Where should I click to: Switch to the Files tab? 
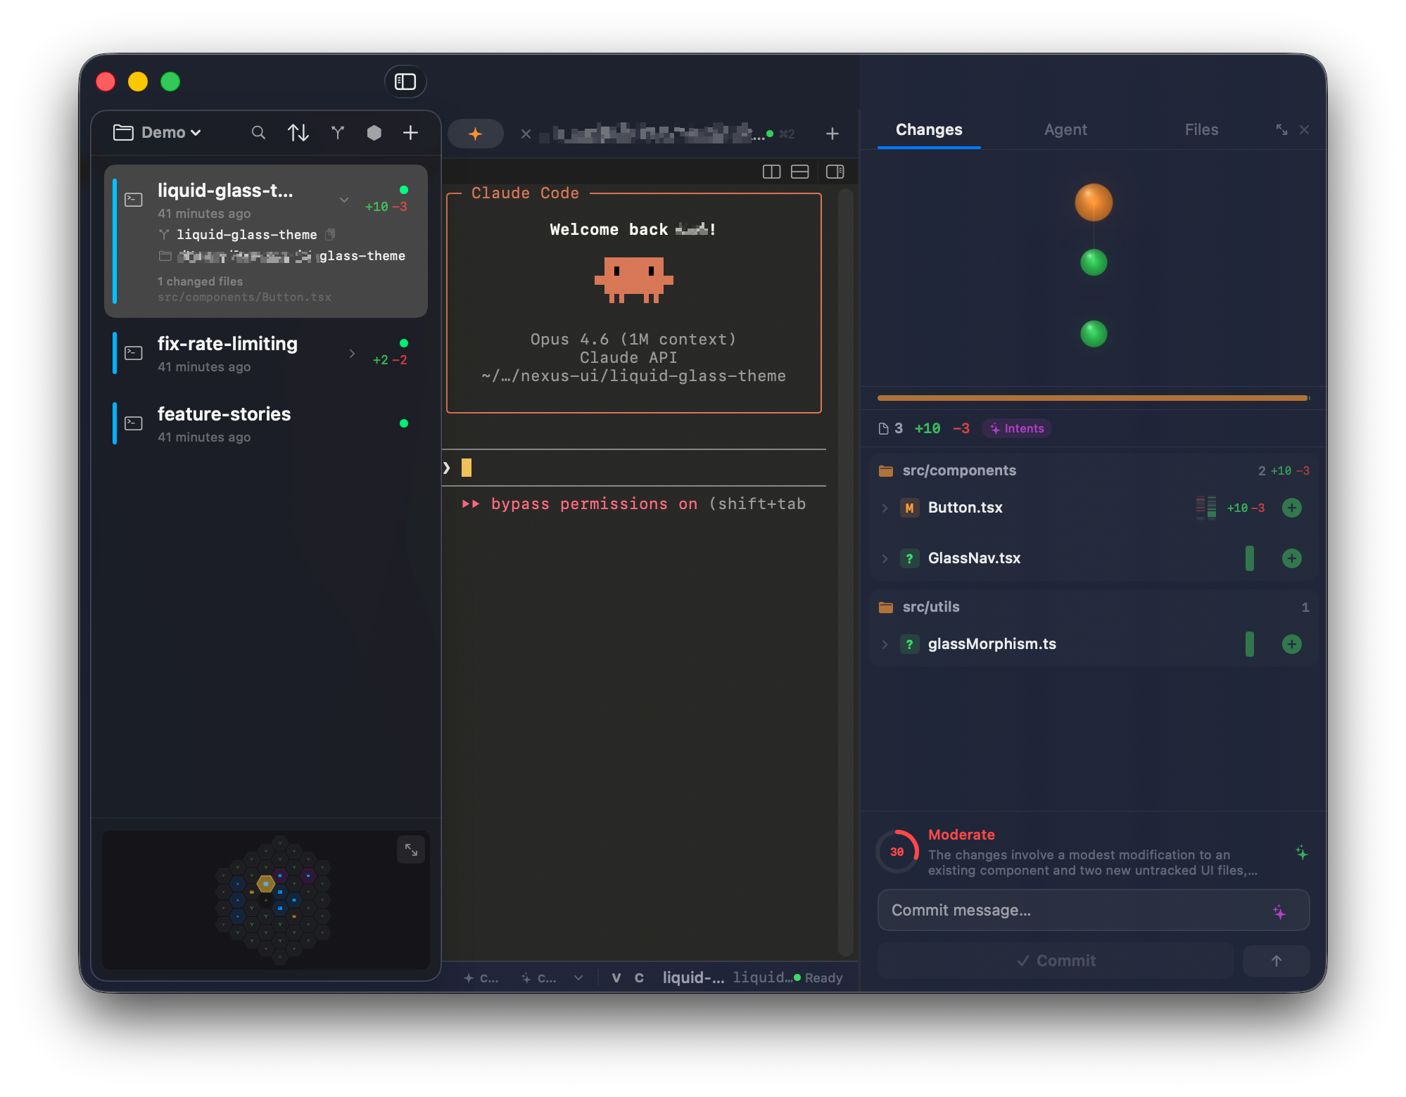1201,130
